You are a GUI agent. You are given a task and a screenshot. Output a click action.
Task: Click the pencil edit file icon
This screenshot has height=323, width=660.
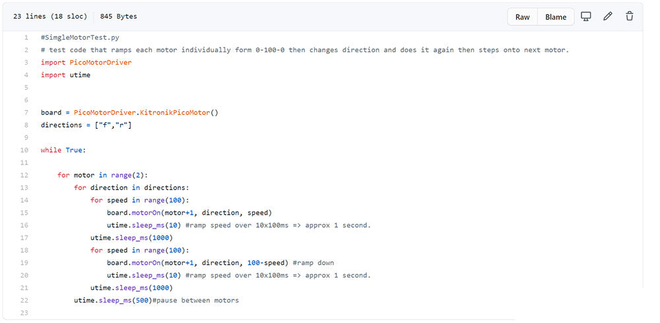tap(608, 17)
